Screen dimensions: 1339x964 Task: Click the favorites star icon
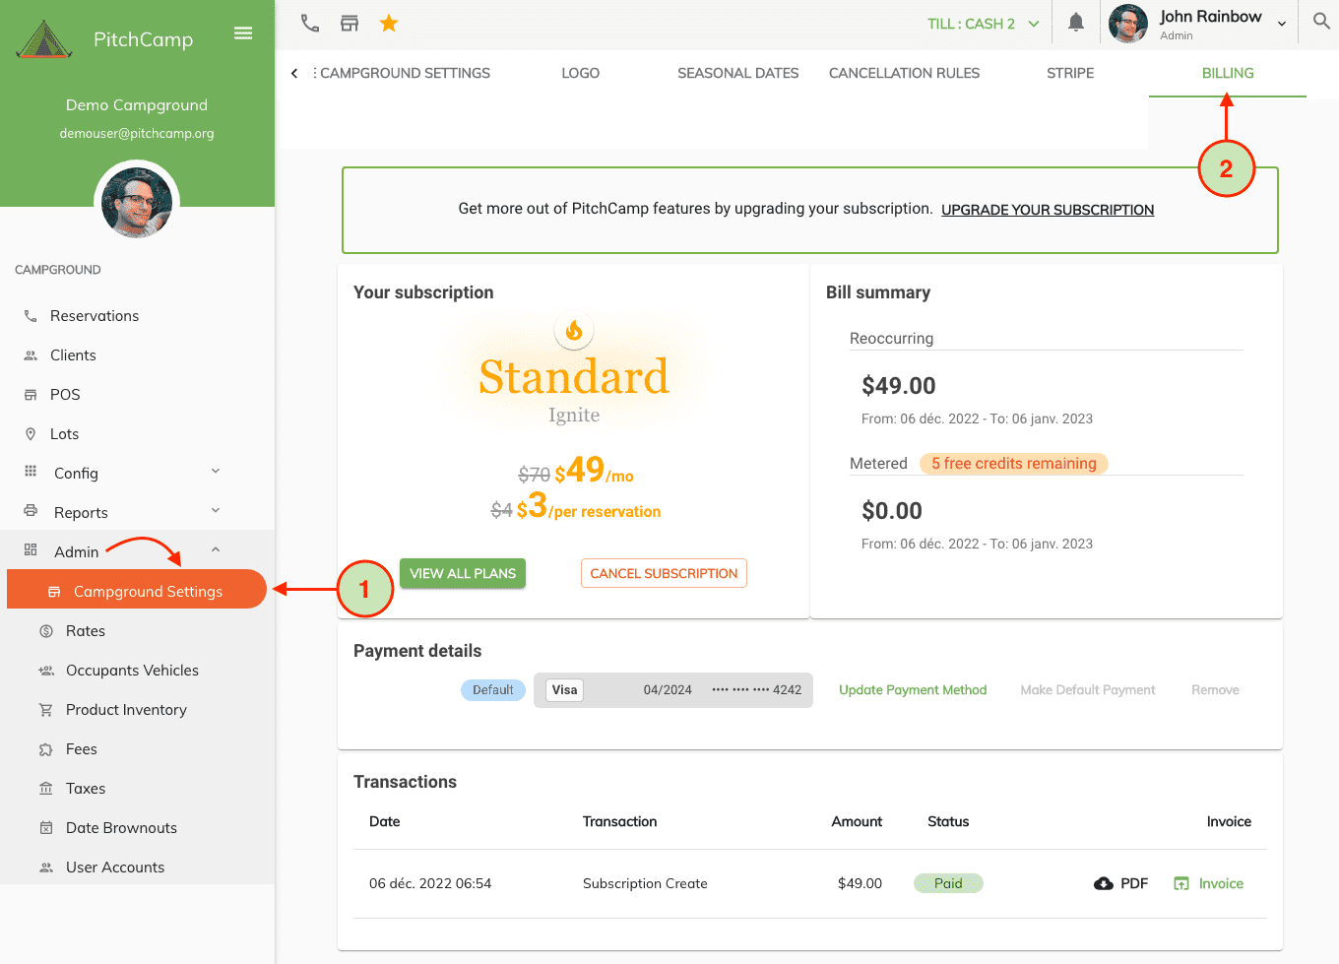[389, 23]
